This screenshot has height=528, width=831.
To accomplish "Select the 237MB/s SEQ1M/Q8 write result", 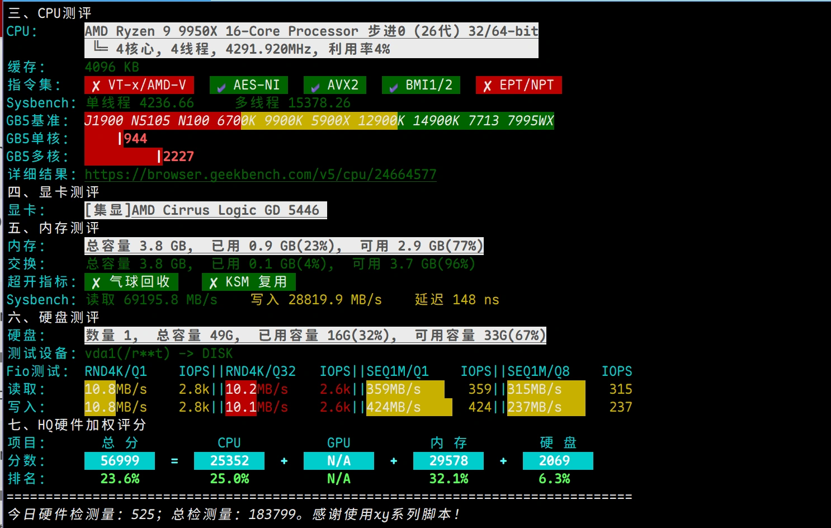I will click(x=535, y=407).
